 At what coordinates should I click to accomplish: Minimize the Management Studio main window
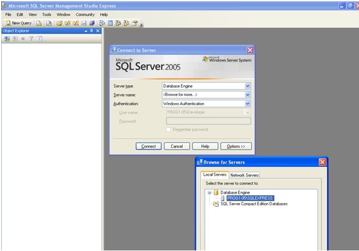(342, 6)
